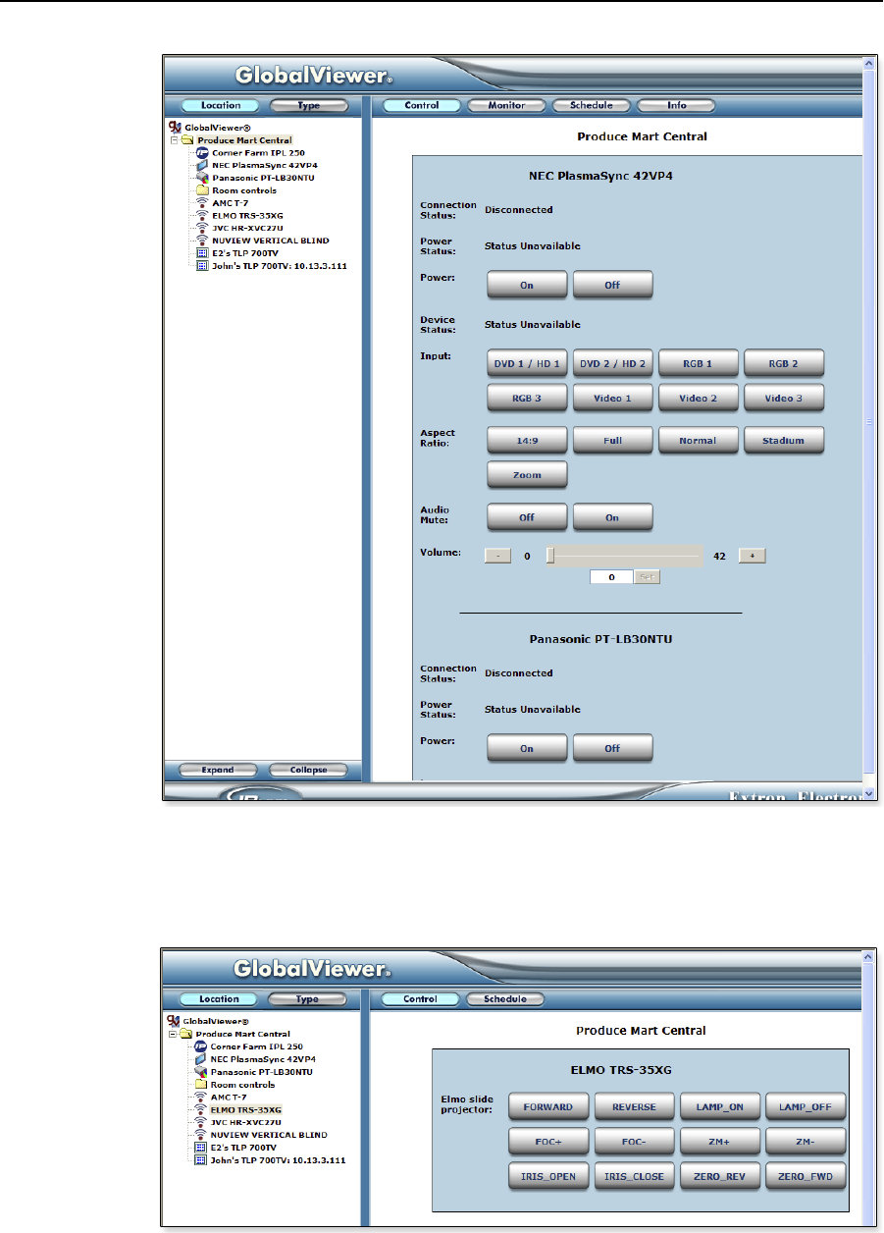Click ZERO_FWD on Elmo slide projector

(806, 1176)
